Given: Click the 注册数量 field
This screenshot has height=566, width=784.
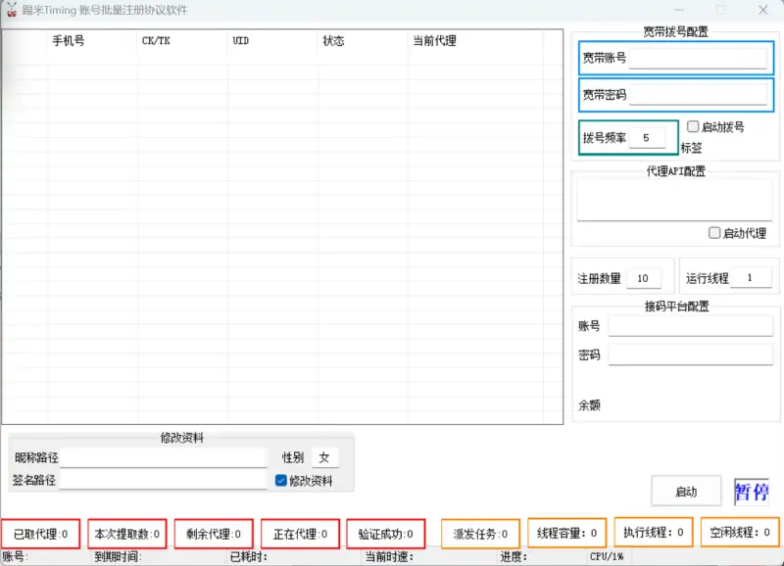Looking at the screenshot, I should [643, 277].
